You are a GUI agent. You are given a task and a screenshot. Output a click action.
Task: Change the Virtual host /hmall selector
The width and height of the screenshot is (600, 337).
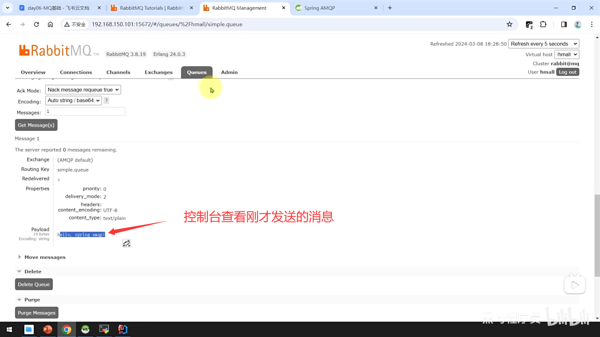pos(566,54)
